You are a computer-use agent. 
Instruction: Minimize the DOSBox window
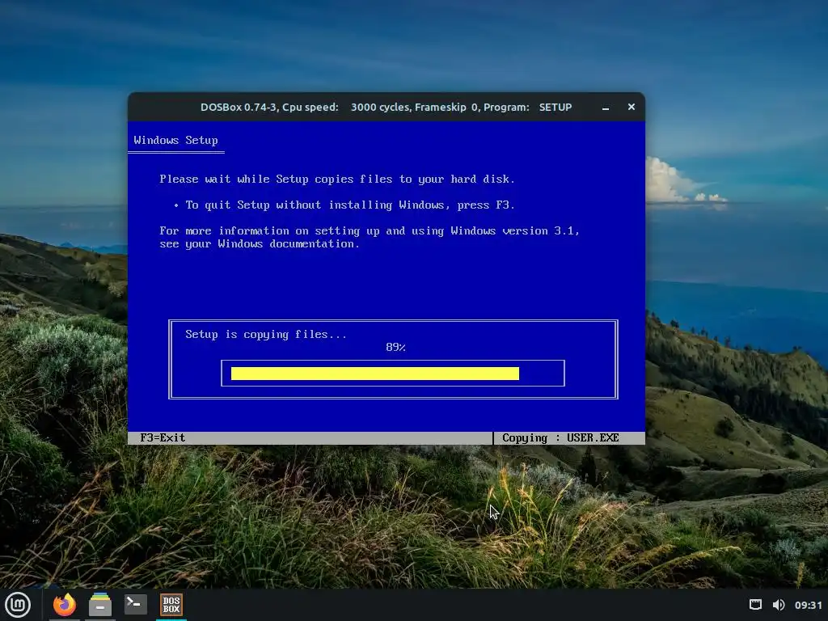pyautogui.click(x=606, y=108)
